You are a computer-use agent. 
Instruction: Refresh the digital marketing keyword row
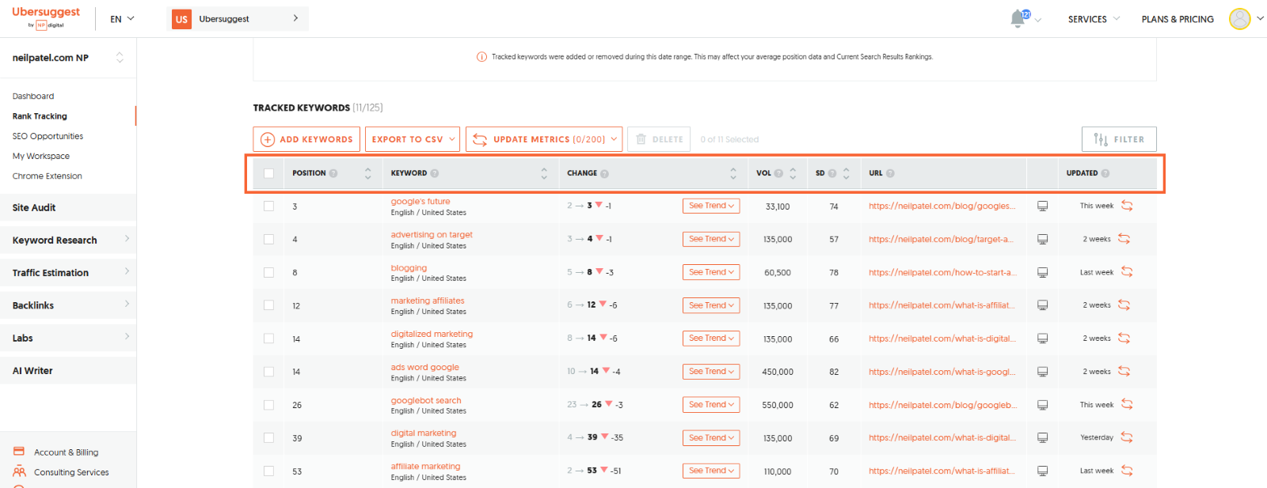[1127, 437]
